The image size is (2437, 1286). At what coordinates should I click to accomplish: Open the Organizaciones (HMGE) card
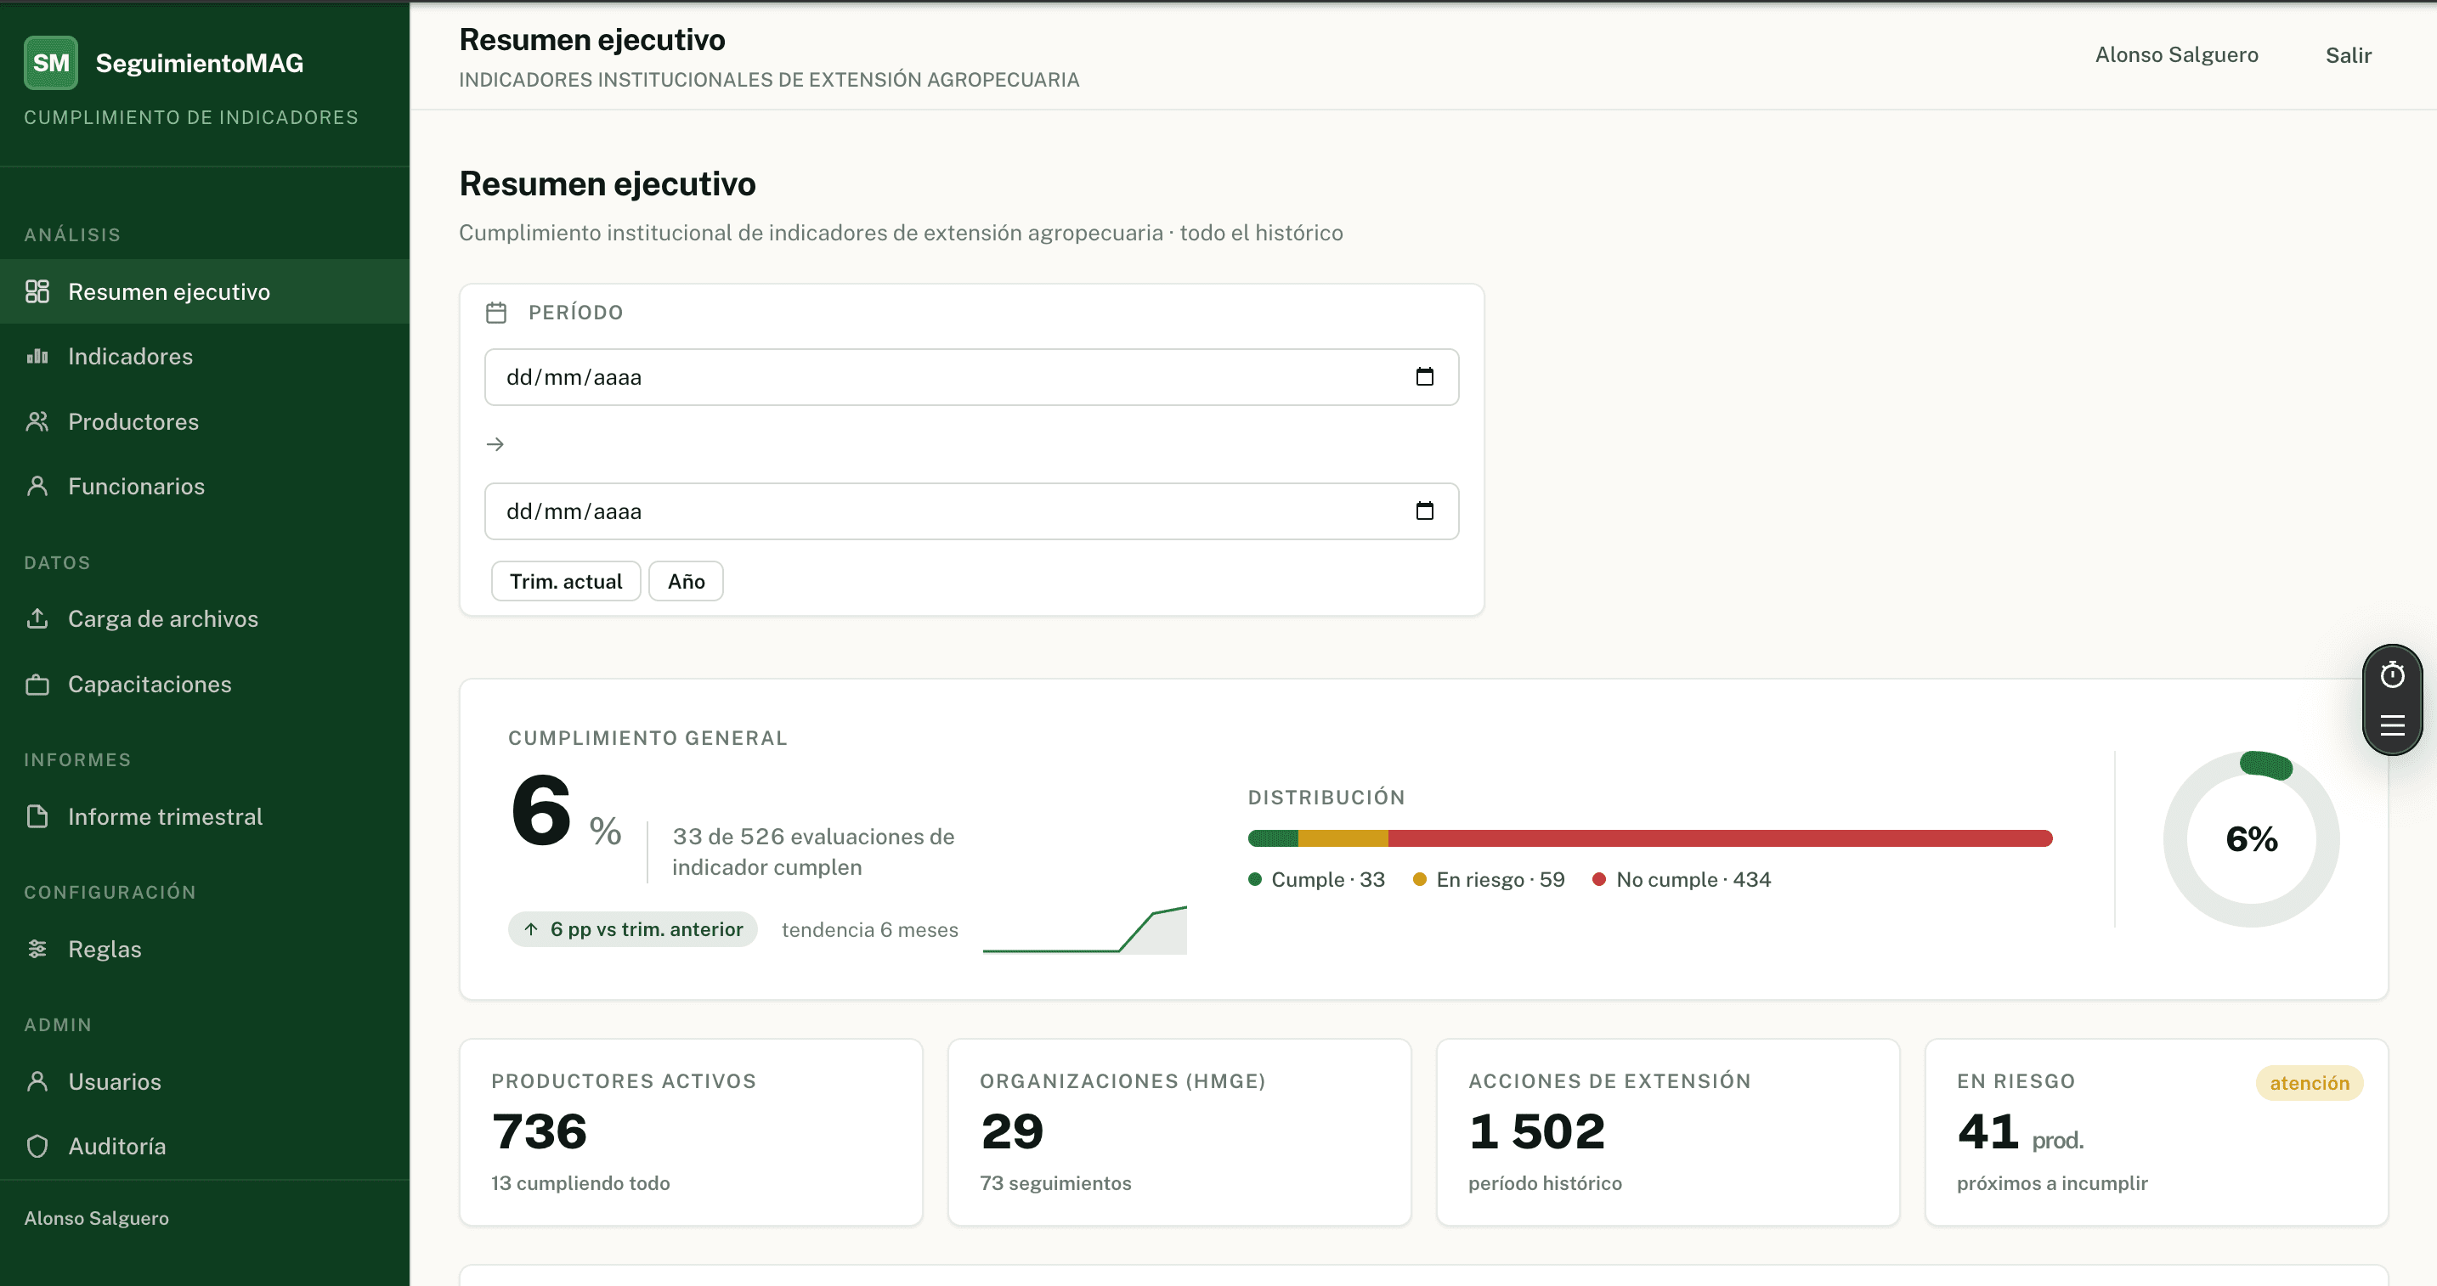[1179, 1132]
